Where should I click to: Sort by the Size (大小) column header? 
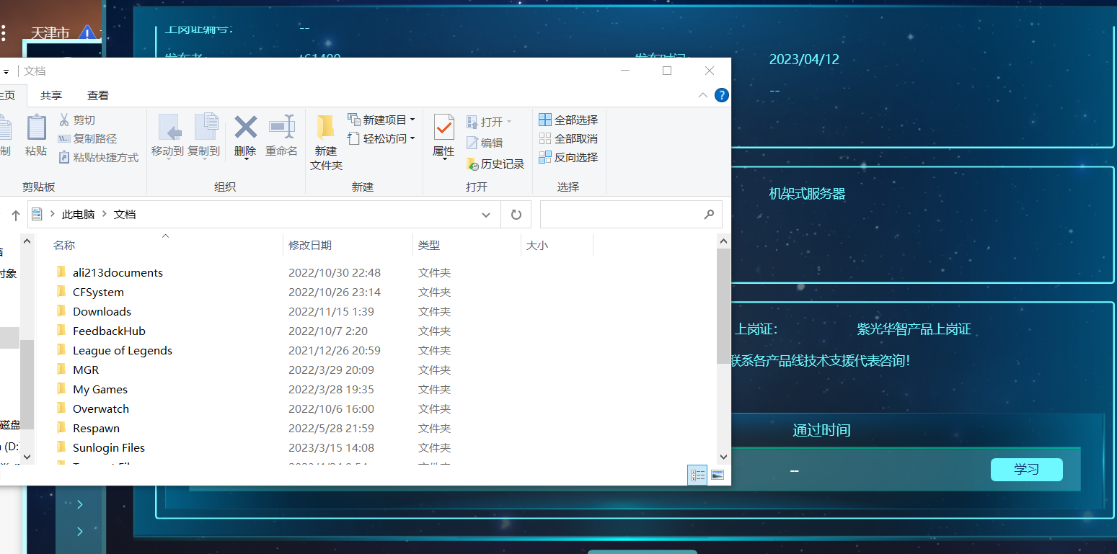[557, 245]
